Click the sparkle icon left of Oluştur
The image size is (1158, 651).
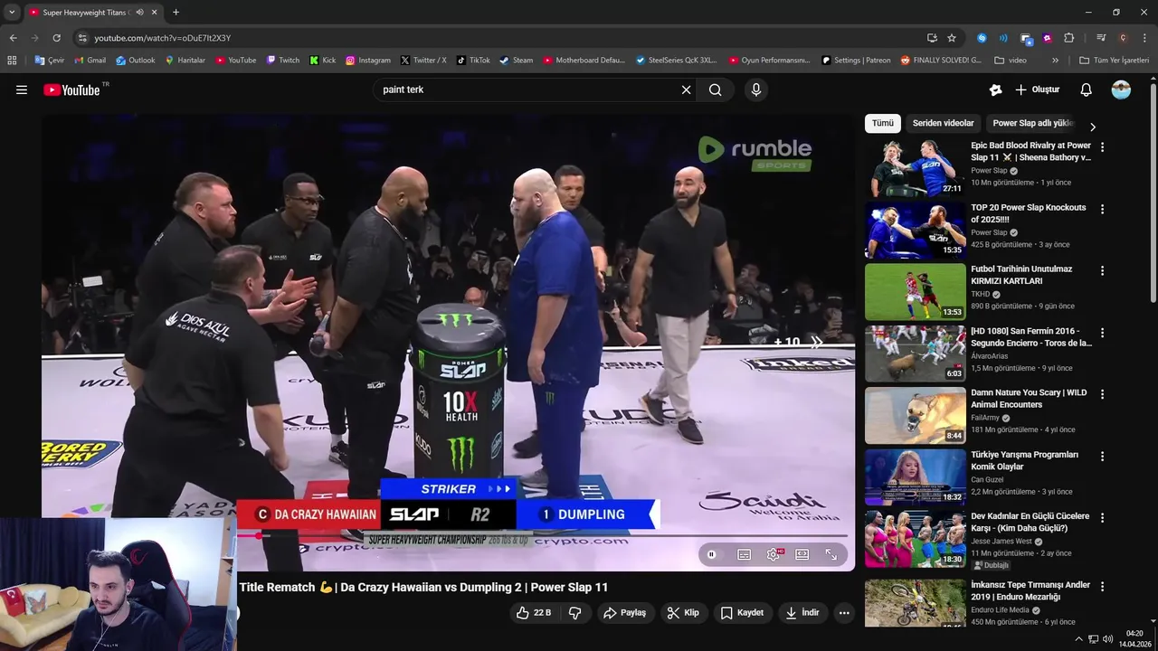pyautogui.click(x=995, y=90)
